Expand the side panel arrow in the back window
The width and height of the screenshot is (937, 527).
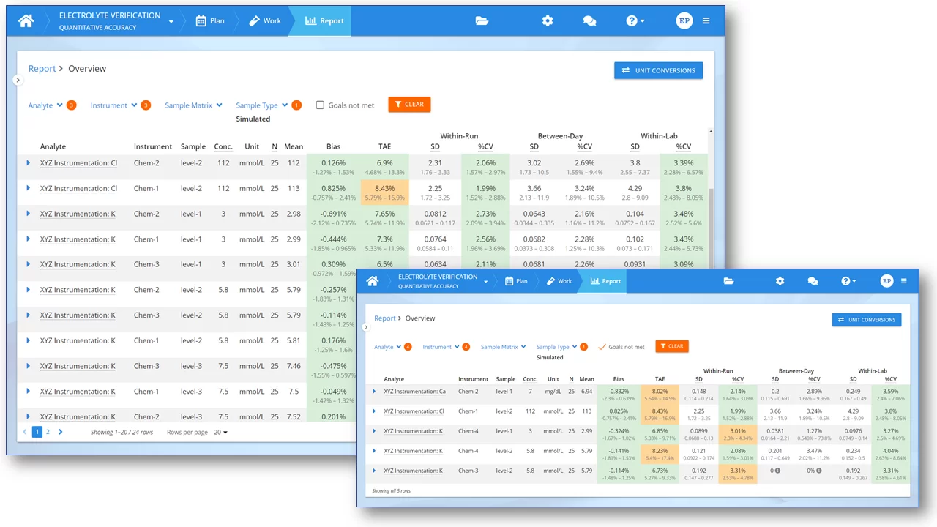pyautogui.click(x=18, y=81)
